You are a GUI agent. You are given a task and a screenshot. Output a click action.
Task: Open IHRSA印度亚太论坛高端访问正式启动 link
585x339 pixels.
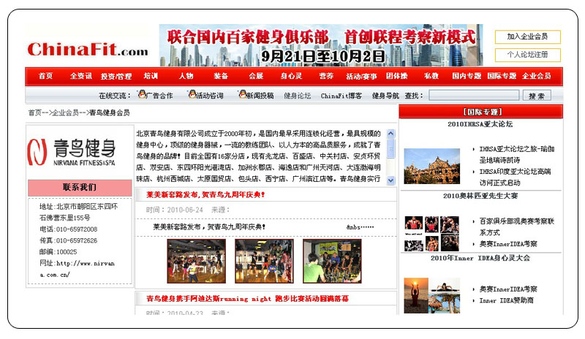pyautogui.click(x=515, y=177)
